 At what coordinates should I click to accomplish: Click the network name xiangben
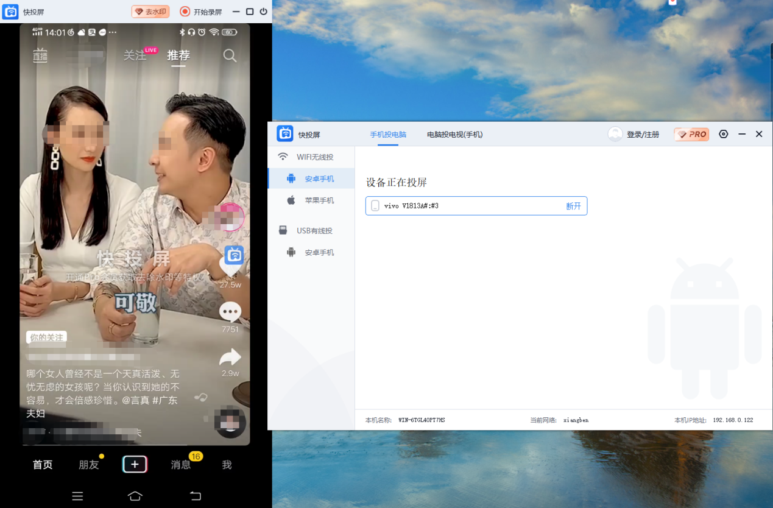click(576, 420)
